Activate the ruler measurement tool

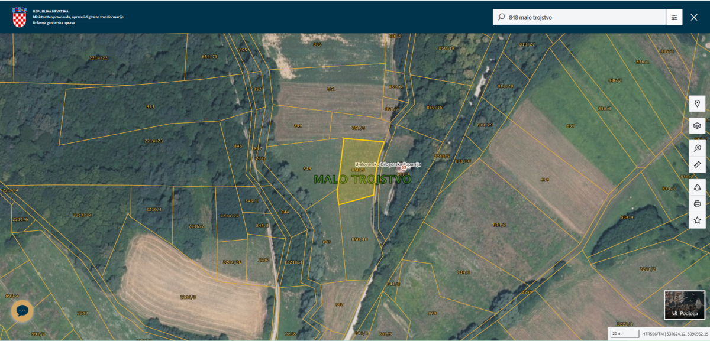click(697, 164)
